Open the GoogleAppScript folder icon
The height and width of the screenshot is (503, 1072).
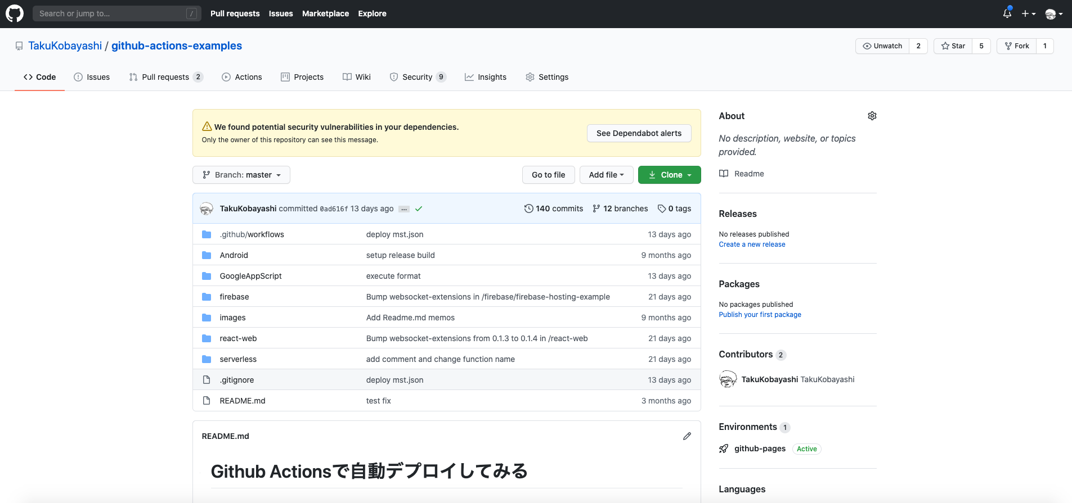pyautogui.click(x=207, y=276)
